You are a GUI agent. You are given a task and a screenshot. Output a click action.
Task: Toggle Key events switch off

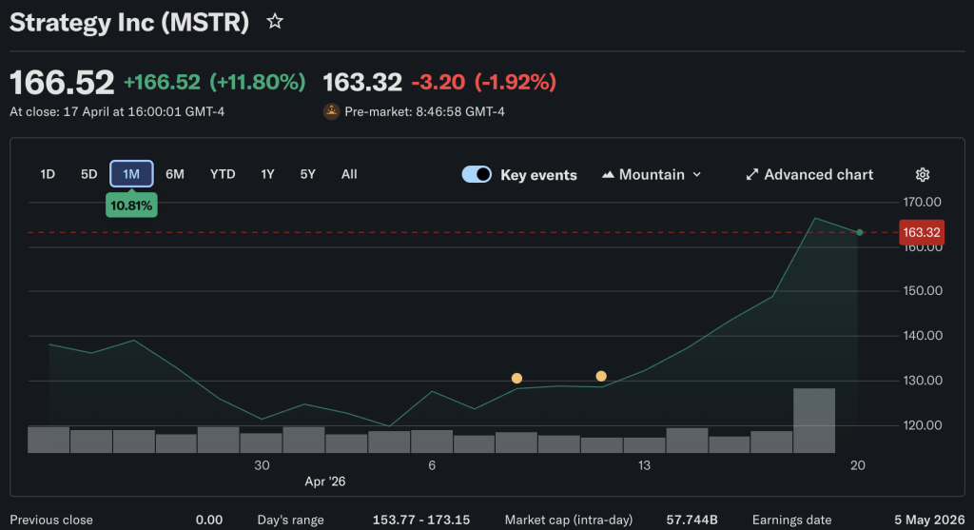tap(477, 174)
